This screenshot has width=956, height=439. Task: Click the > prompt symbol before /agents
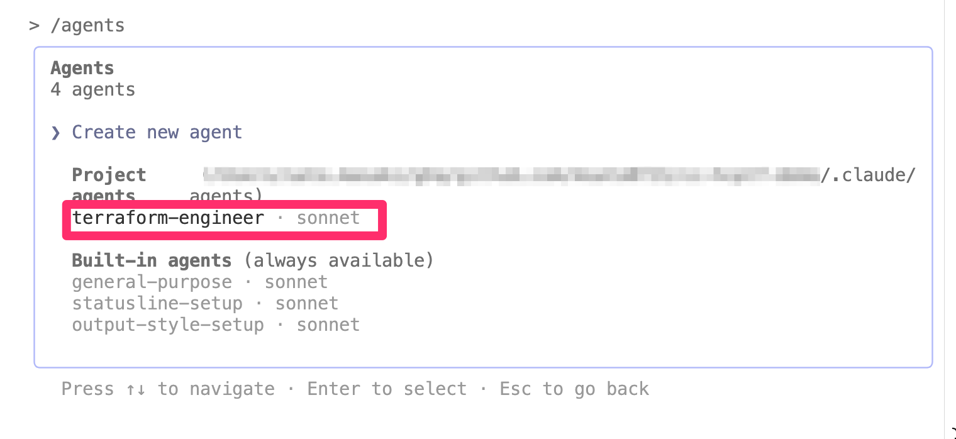pyautogui.click(x=34, y=26)
